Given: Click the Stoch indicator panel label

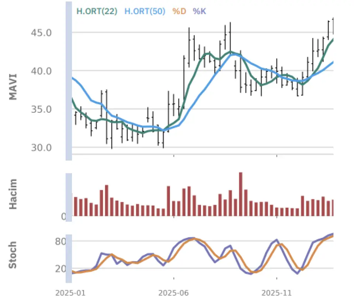Looking at the screenshot, I should click(13, 255).
